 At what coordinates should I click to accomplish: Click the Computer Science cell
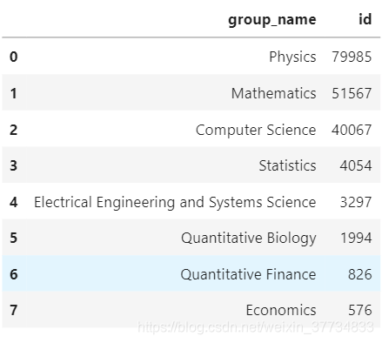click(256, 130)
